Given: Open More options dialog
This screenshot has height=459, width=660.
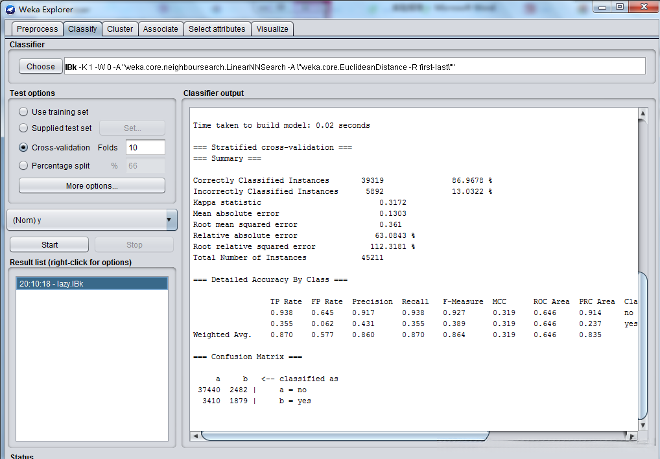Looking at the screenshot, I should coord(91,185).
